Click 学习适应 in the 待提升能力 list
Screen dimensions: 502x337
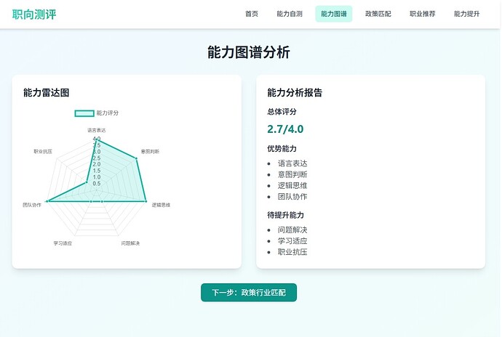292,241
